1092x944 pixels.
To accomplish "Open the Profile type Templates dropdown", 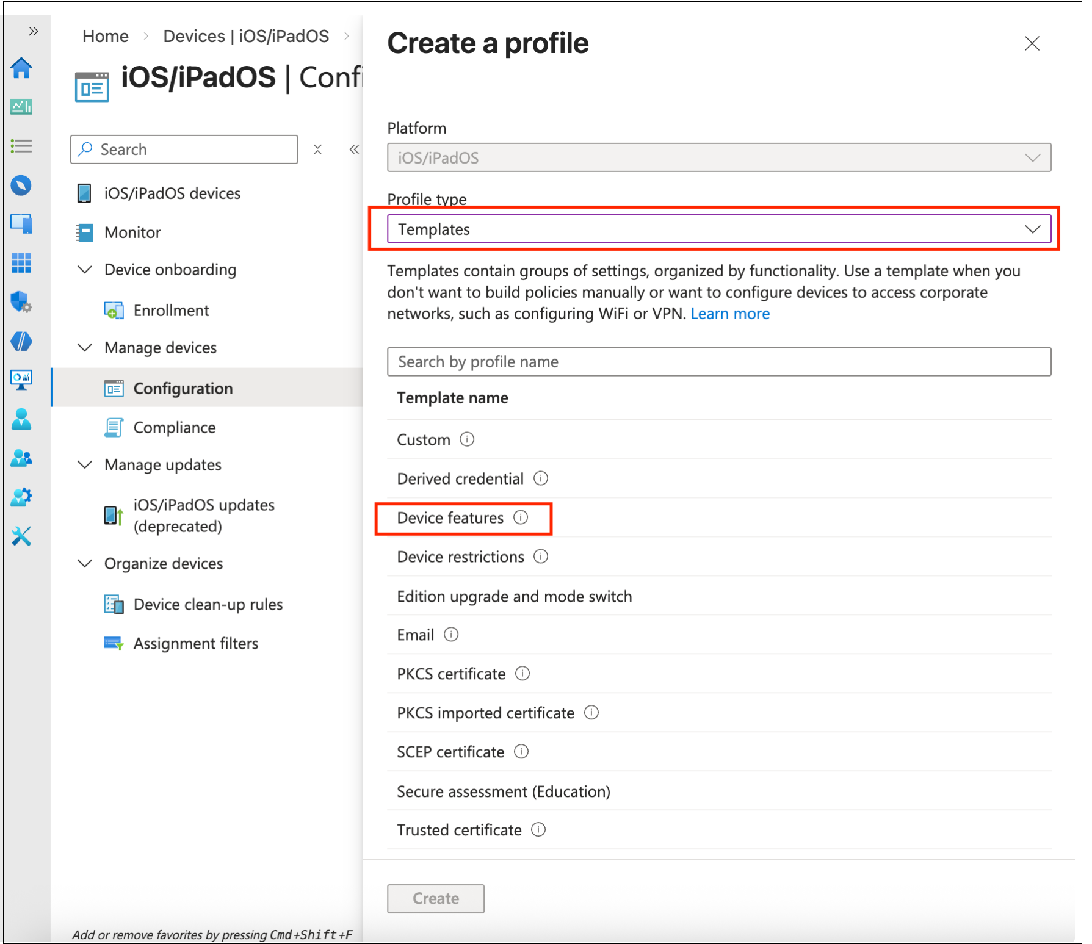I will coord(718,229).
